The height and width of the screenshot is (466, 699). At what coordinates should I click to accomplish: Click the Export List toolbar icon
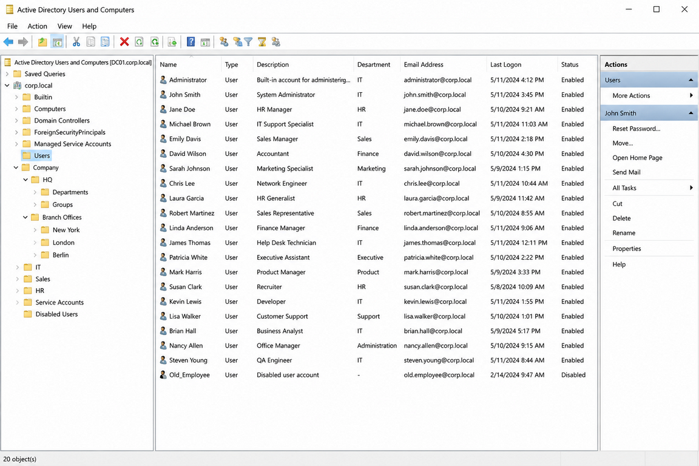[172, 42]
